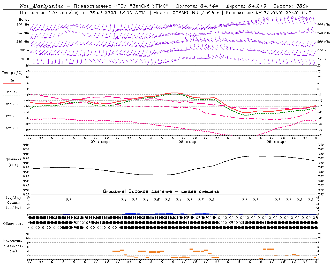Select the elevation text Высота: 285м
Image resolution: width=331 pixels, height=264 pixels.
pos(291,6)
